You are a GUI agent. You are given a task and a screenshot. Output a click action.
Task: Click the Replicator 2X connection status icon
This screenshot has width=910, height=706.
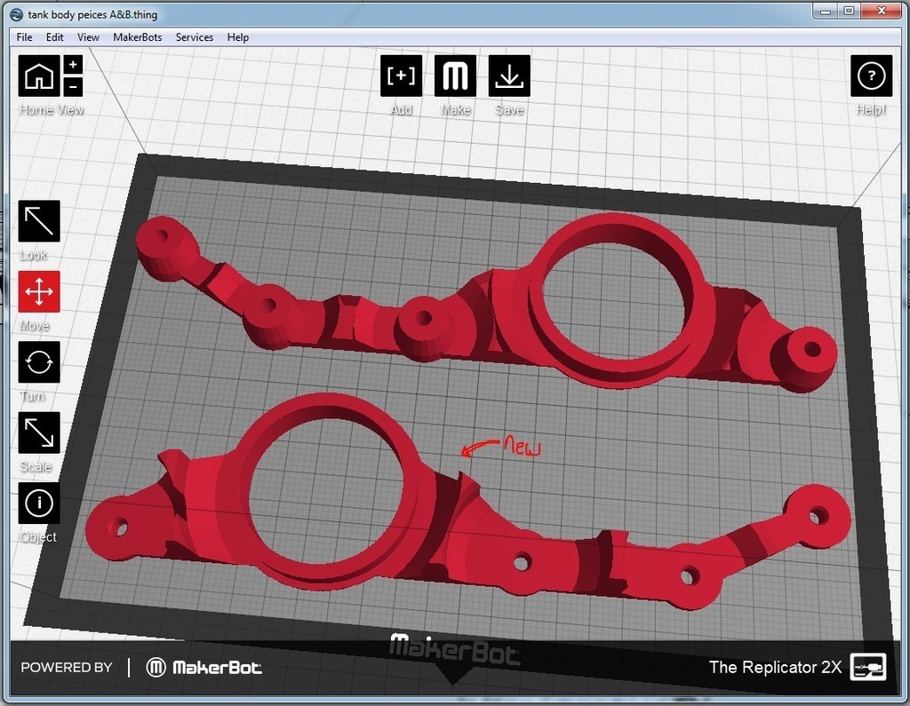[x=868, y=668]
